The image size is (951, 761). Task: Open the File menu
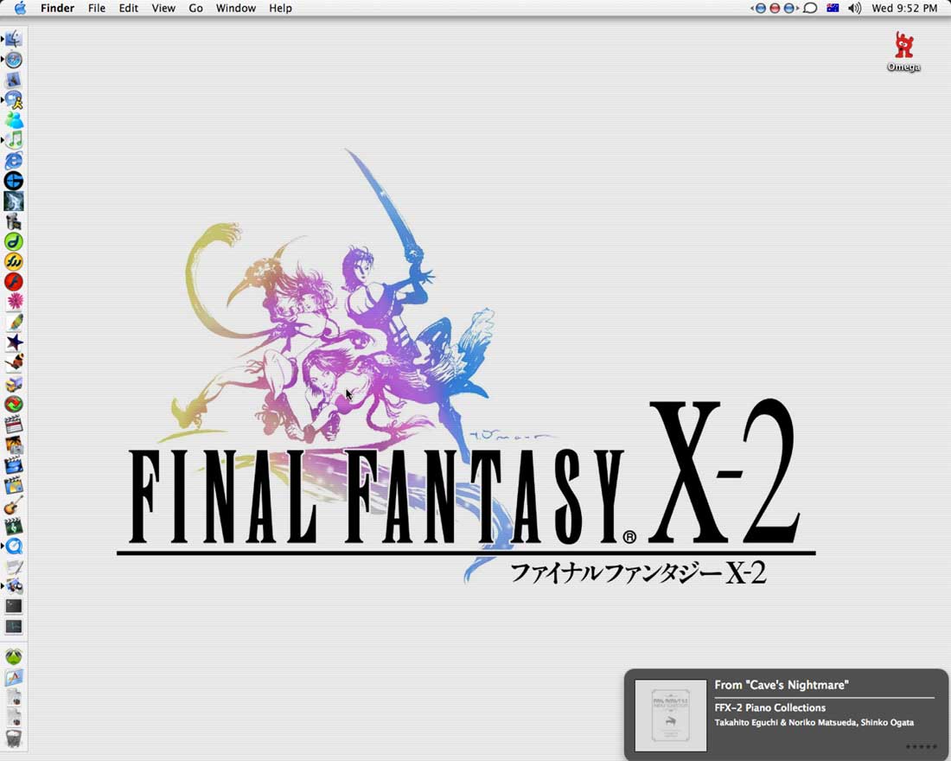tap(97, 8)
